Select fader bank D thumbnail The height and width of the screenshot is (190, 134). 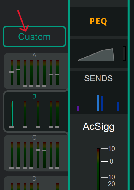36,183
